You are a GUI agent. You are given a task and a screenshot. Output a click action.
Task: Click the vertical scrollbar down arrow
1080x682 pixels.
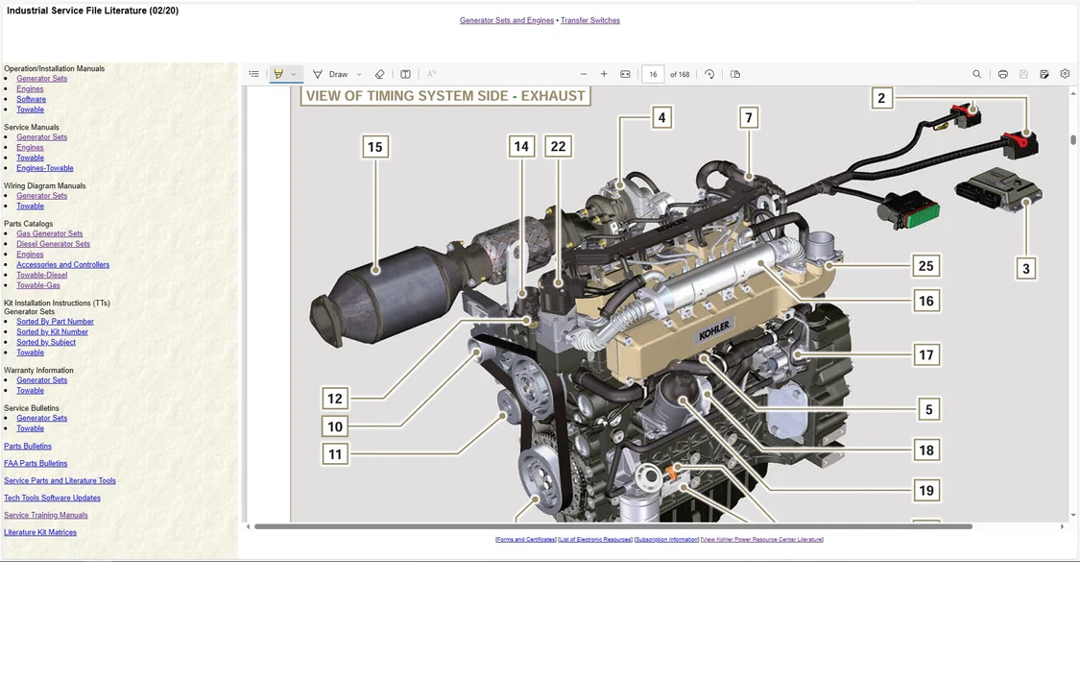click(1072, 516)
